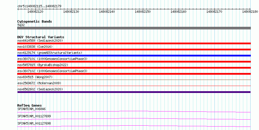Select the RefSeq Genes track heading
This screenshot has height=130, width=259.
pos(30,105)
